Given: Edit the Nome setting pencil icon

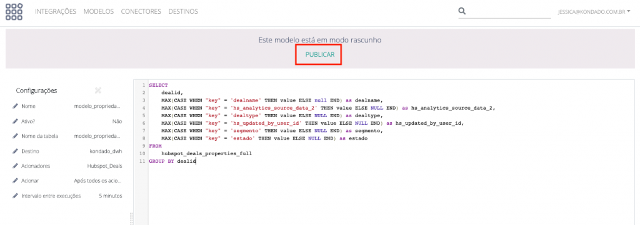Looking at the screenshot, I should (x=15, y=106).
